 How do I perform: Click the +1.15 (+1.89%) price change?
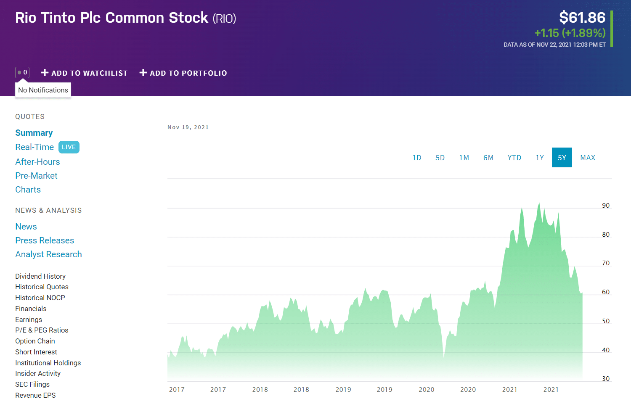click(570, 33)
